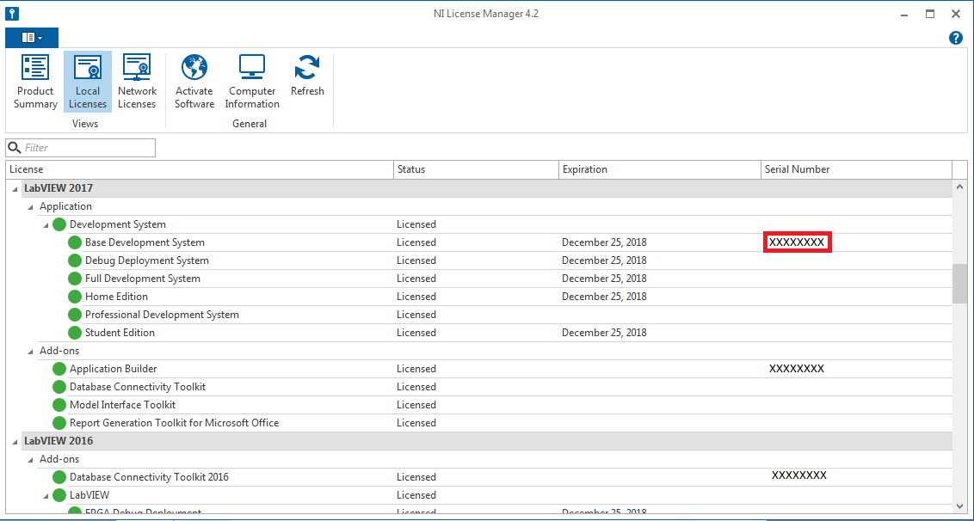Click the scroll down arrow of list
Screen dimensions: 974x521
coord(959,506)
